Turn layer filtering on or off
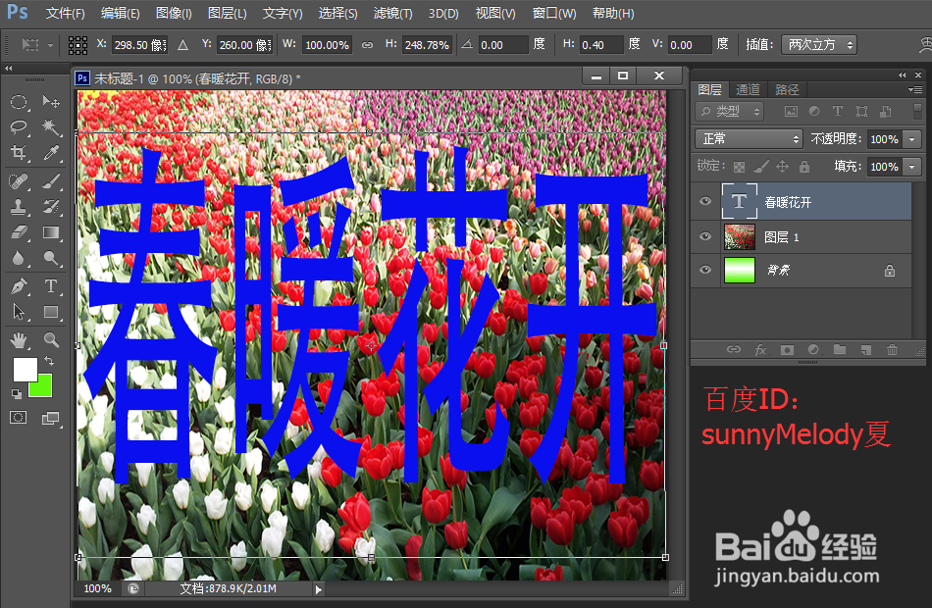932x608 pixels. point(917,111)
